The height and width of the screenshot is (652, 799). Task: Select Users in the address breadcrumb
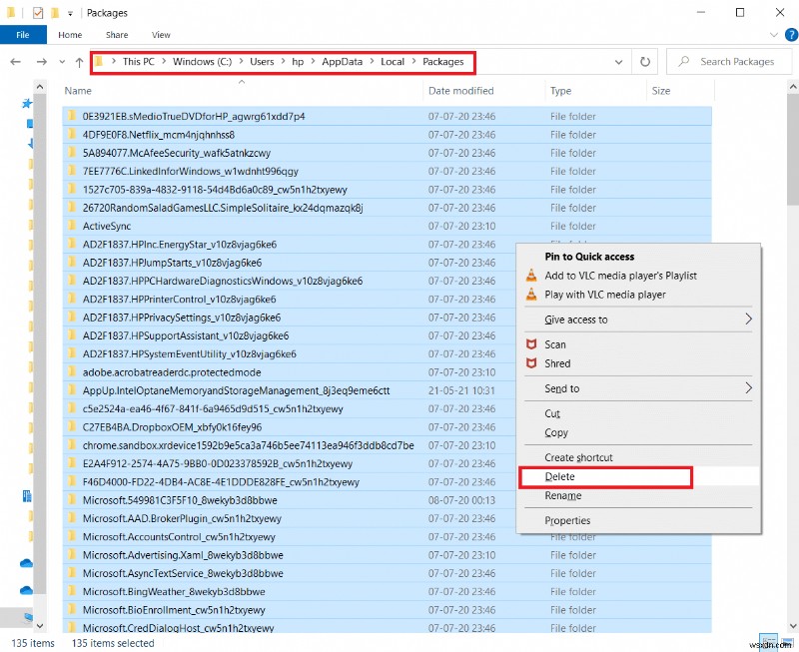tap(262, 62)
